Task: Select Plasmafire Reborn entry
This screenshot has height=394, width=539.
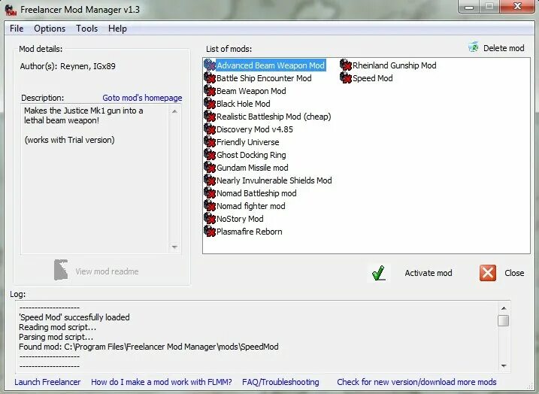Action: pyautogui.click(x=250, y=232)
